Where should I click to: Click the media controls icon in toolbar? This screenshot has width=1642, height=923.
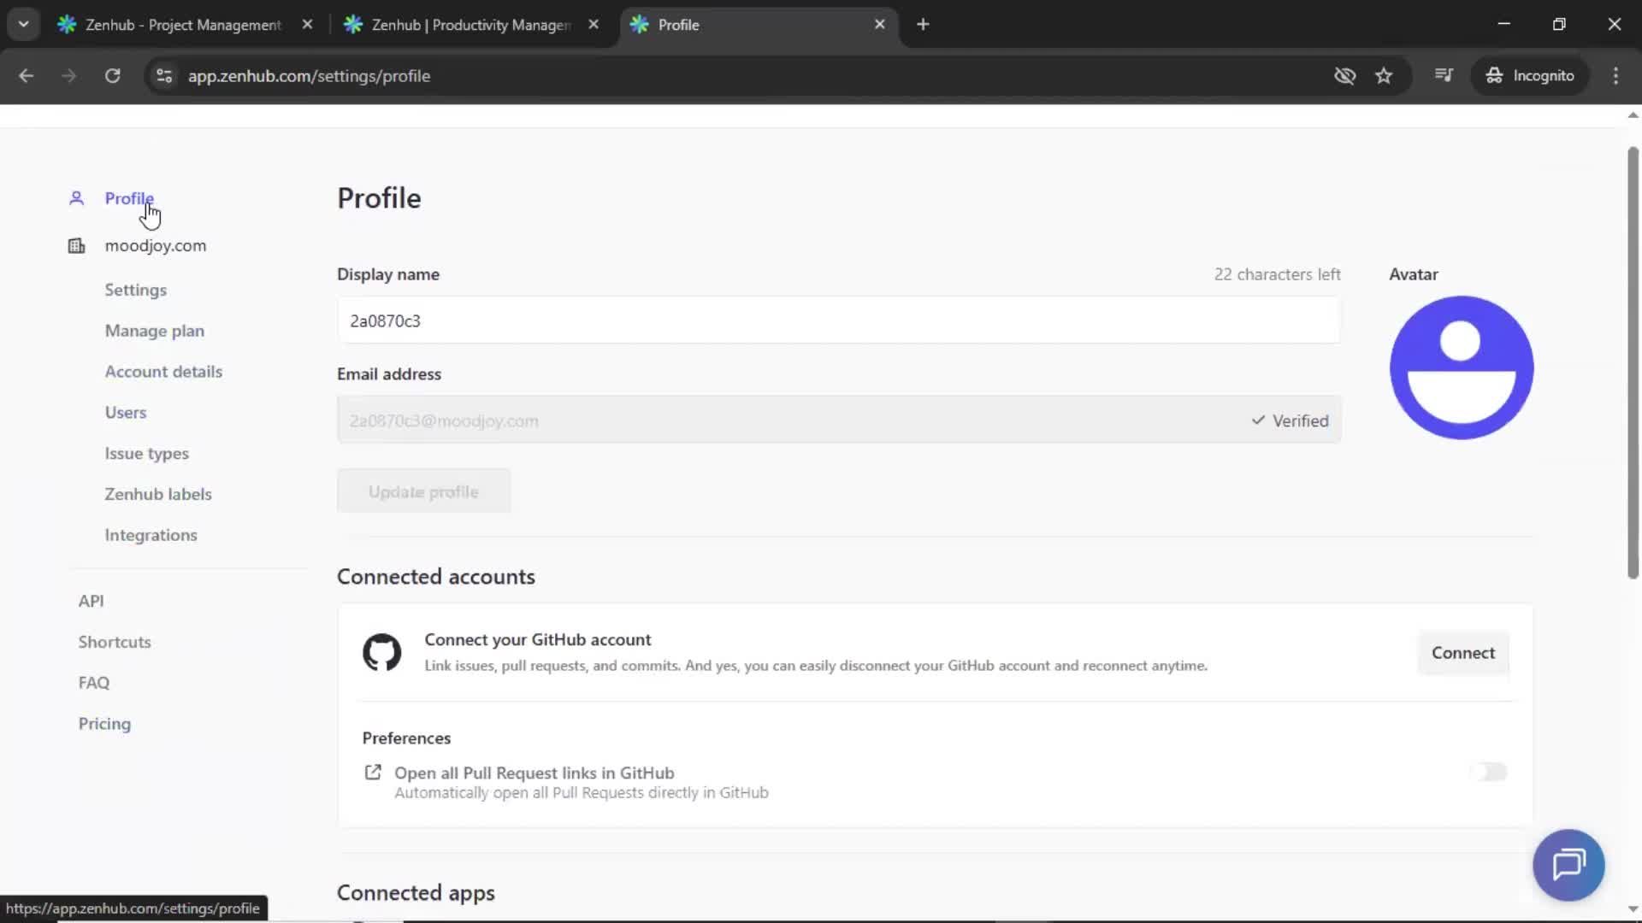(x=1444, y=75)
